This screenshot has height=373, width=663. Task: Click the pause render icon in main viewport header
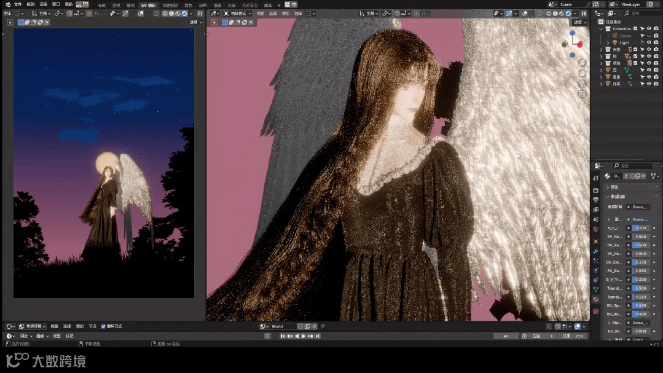pos(584,14)
